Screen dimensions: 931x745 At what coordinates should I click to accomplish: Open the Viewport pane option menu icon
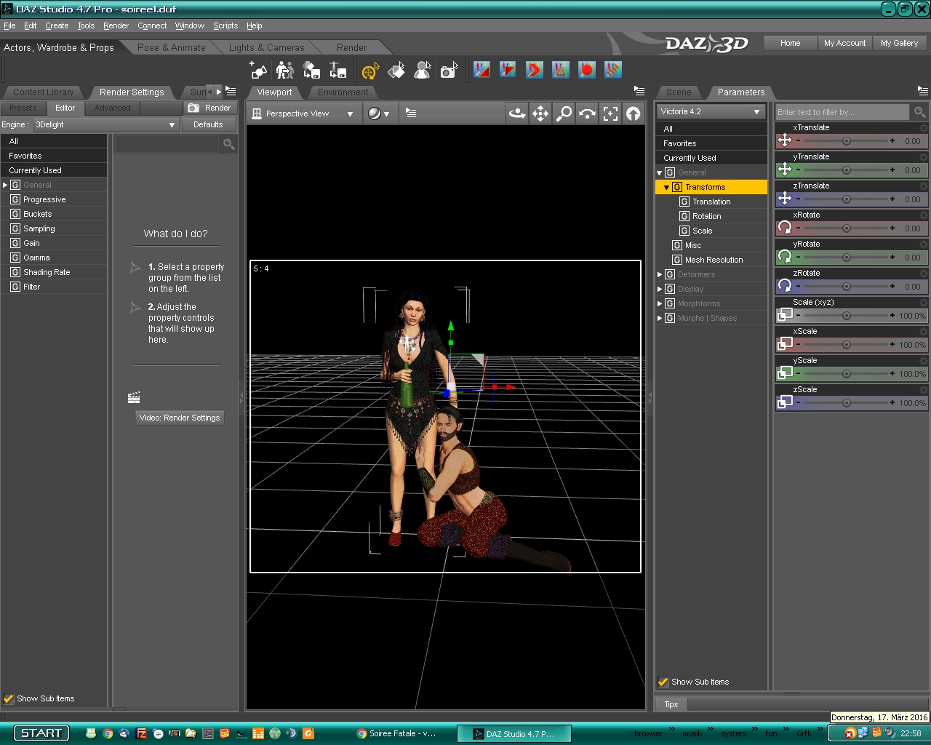point(639,91)
